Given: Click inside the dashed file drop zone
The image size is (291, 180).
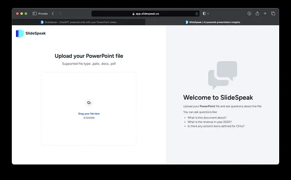Looking at the screenshot, I should pyautogui.click(x=89, y=108).
